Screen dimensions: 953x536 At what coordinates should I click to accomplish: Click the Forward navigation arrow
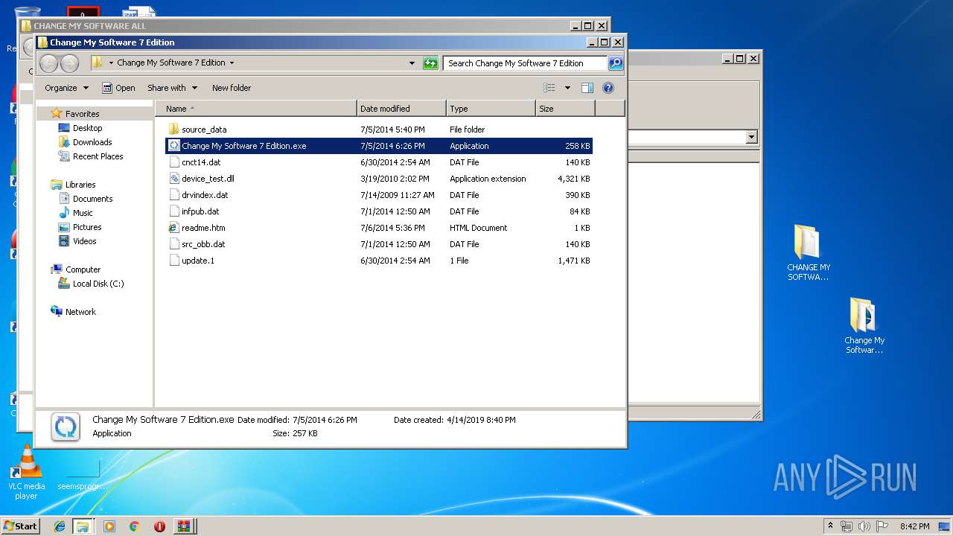pyautogui.click(x=69, y=63)
